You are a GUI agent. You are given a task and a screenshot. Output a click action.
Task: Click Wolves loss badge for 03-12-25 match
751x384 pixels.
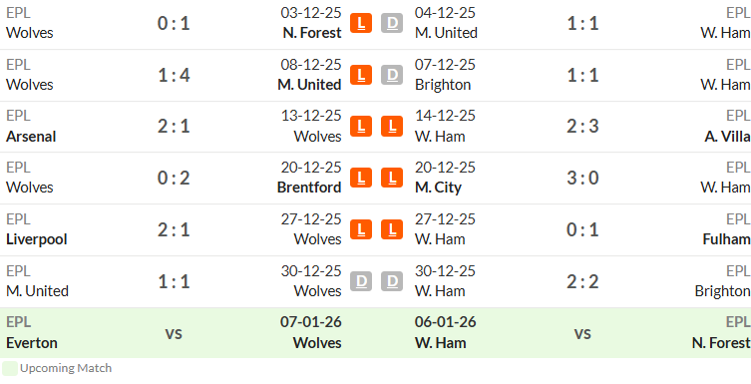coord(361,23)
